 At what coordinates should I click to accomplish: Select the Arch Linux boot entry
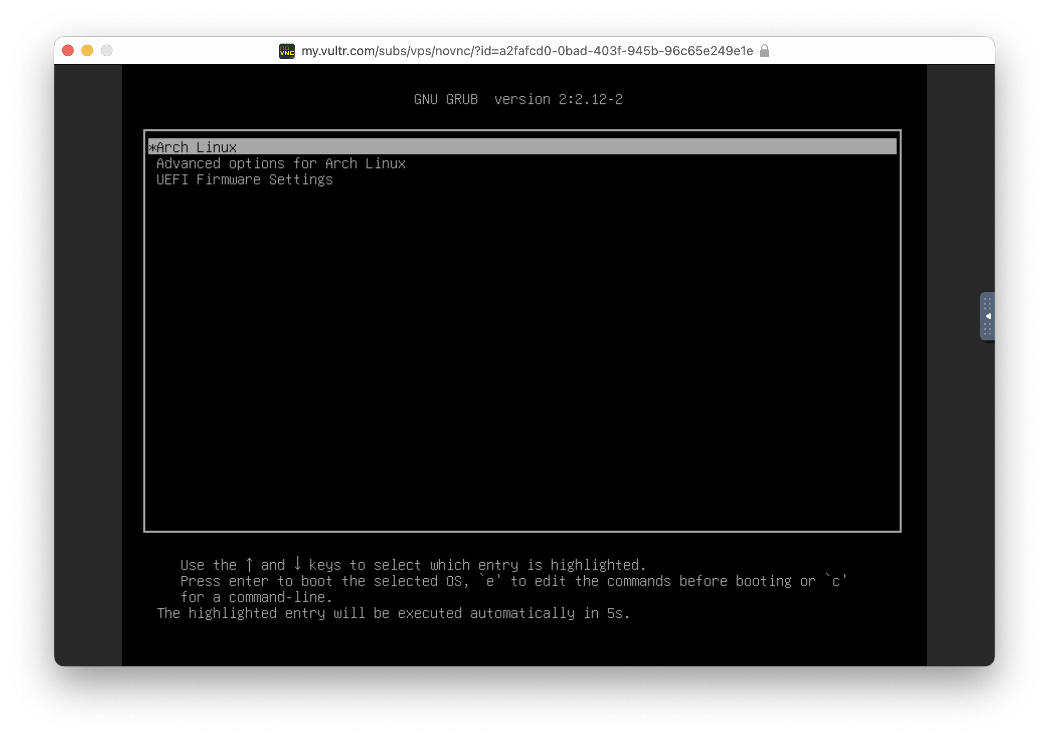(x=522, y=147)
